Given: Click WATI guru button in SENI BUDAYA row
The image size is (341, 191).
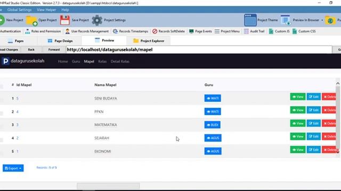Looking at the screenshot, I should [213, 98].
